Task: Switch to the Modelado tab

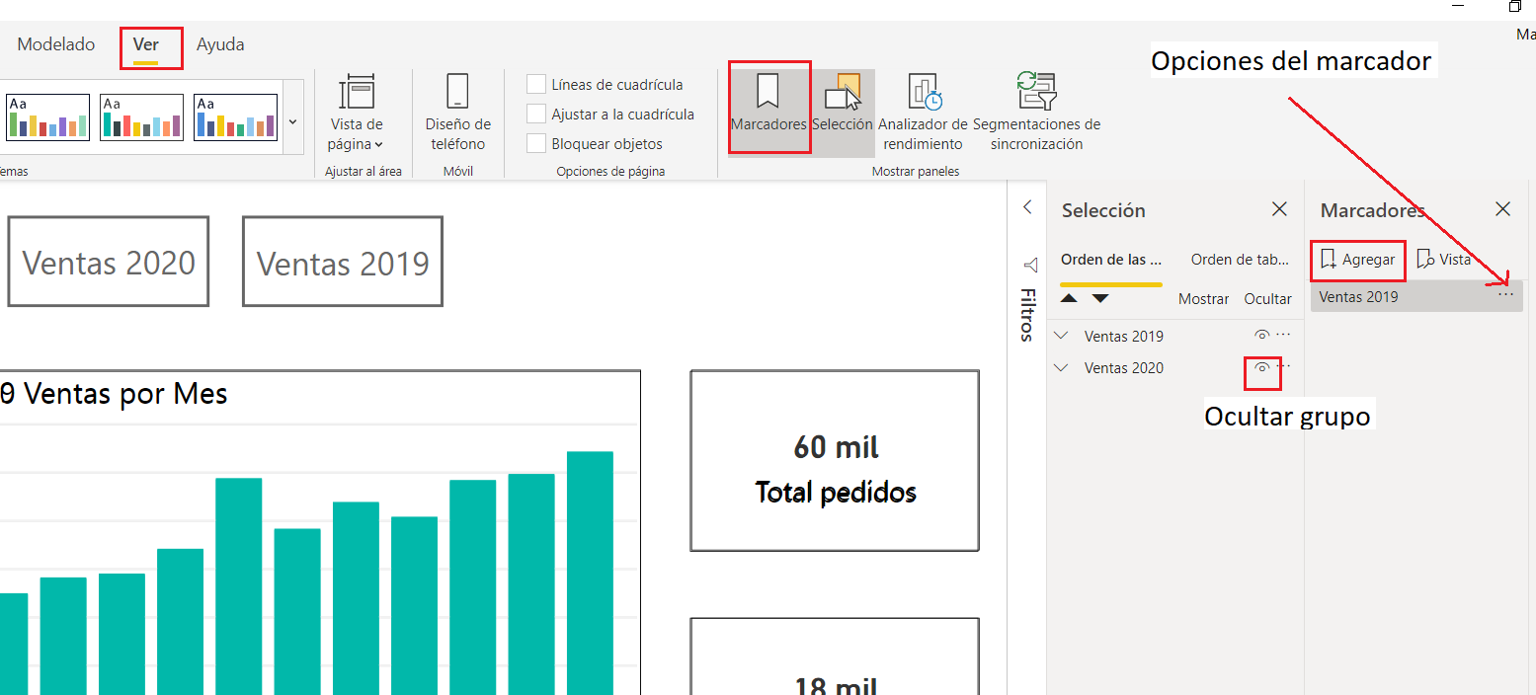Action: pos(56,44)
